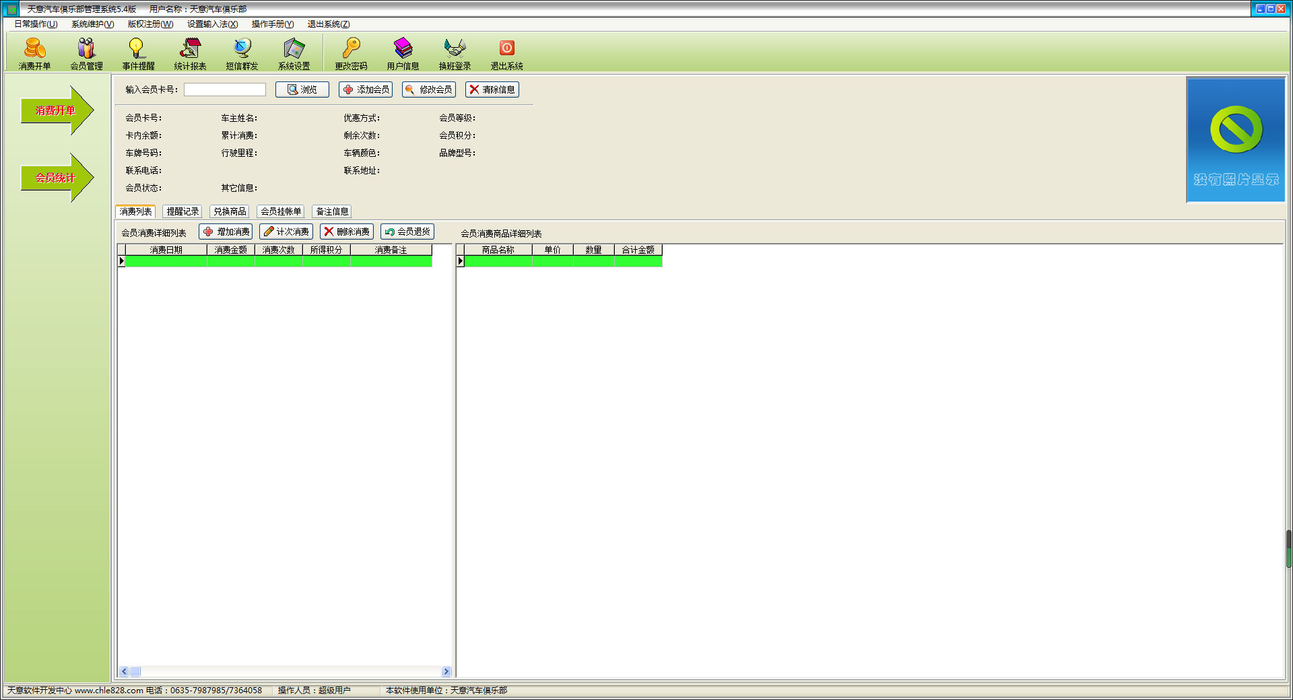Image resolution: width=1293 pixels, height=700 pixels.
Task: Click the 事件提醒 lightbulb icon
Action: [137, 48]
